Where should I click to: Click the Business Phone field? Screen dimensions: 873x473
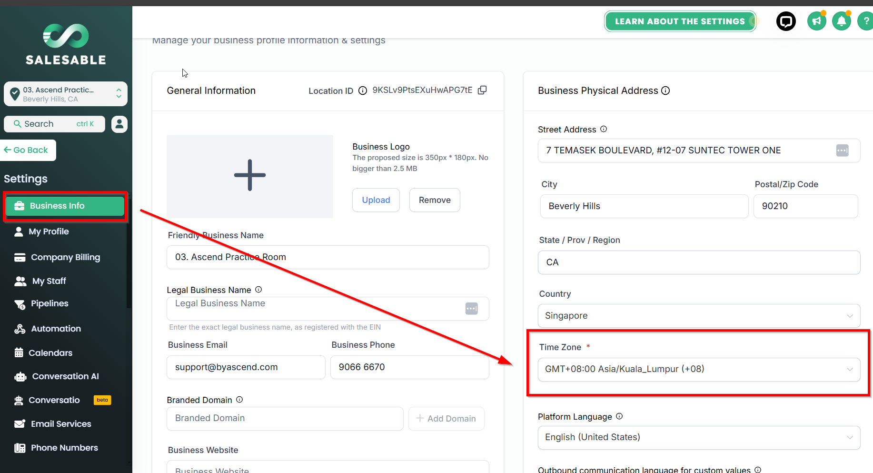(x=410, y=367)
